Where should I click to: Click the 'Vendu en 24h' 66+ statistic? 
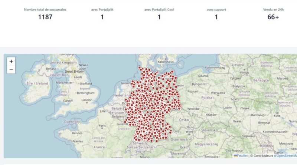(273, 14)
